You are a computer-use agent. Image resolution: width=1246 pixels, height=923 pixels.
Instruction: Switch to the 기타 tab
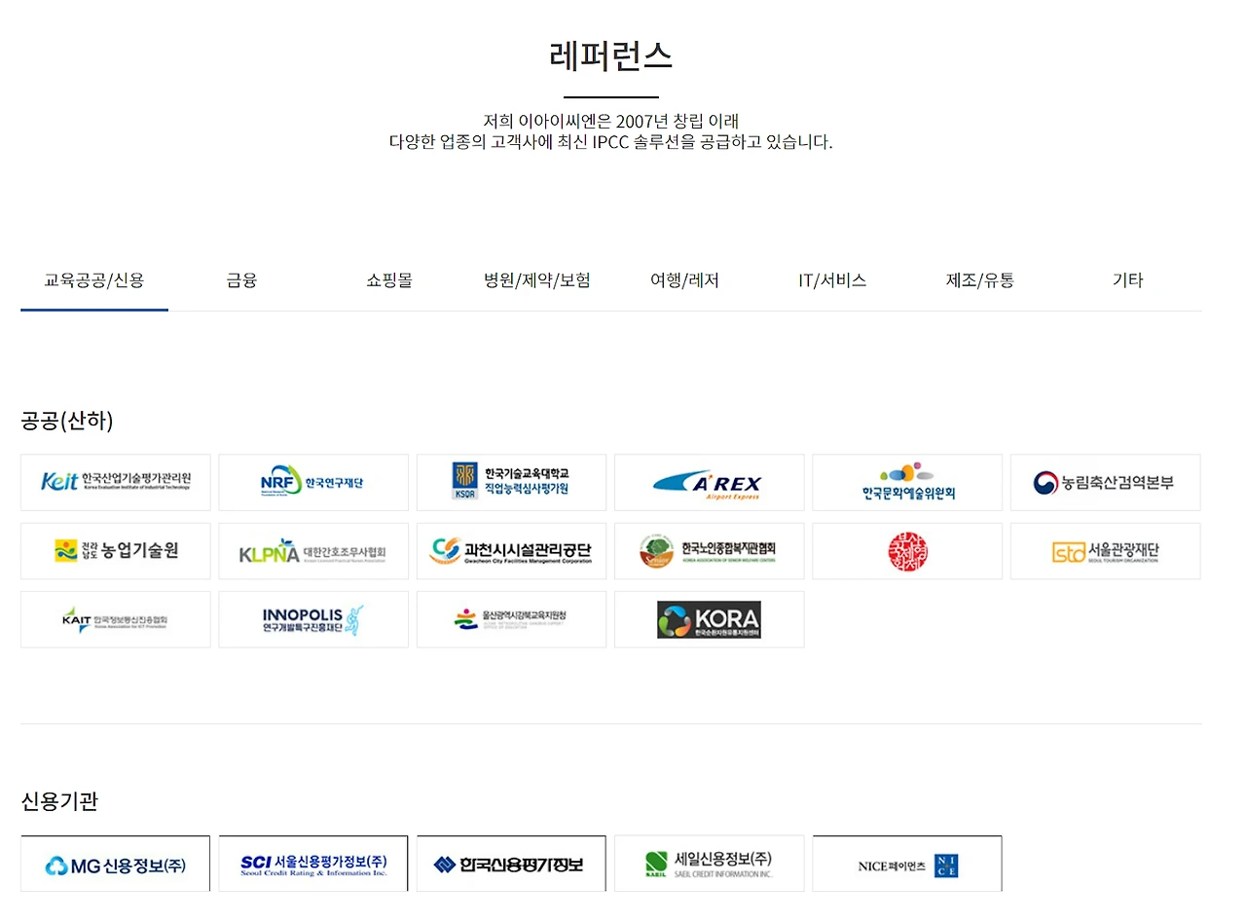[x=1127, y=280]
